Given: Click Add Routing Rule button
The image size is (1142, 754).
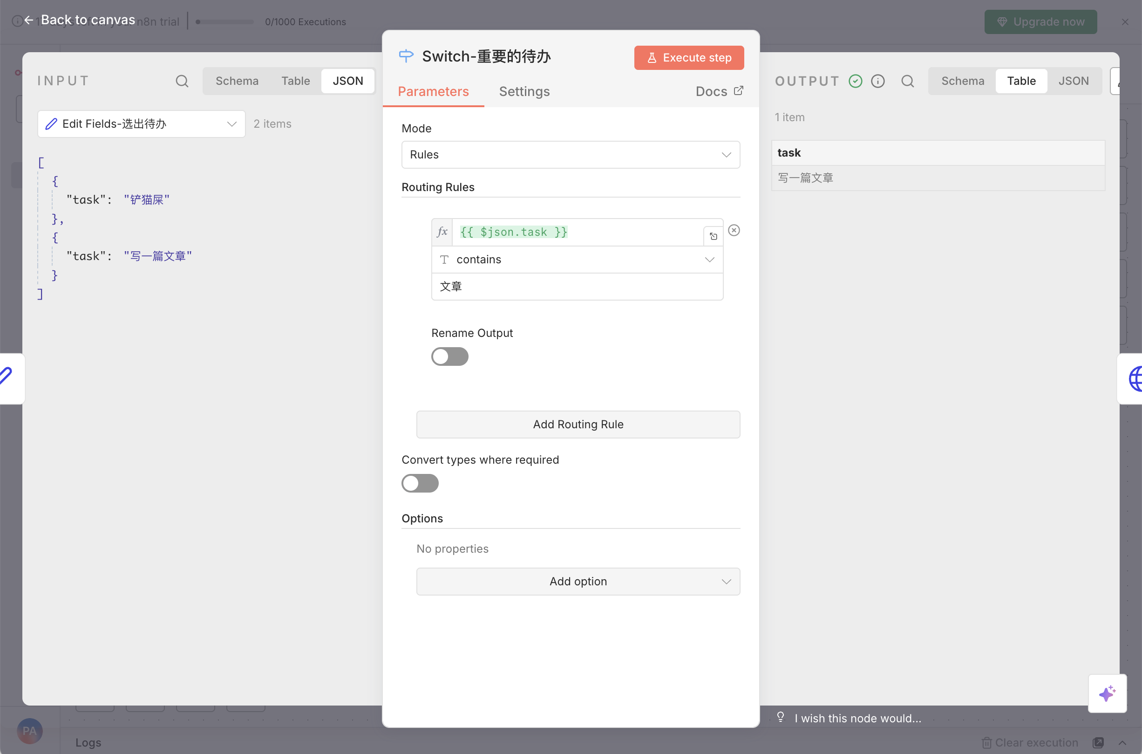Looking at the screenshot, I should (578, 424).
